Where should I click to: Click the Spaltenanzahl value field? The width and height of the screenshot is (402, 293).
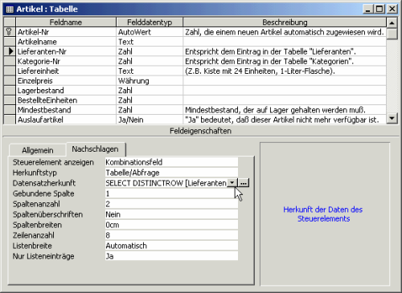coord(171,204)
